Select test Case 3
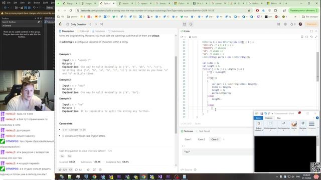Screen dimensions: 321x180 (215, 139)
